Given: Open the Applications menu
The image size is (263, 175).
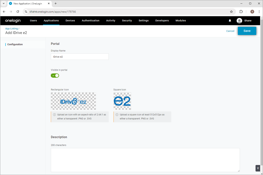Looking at the screenshot, I should click(x=51, y=21).
